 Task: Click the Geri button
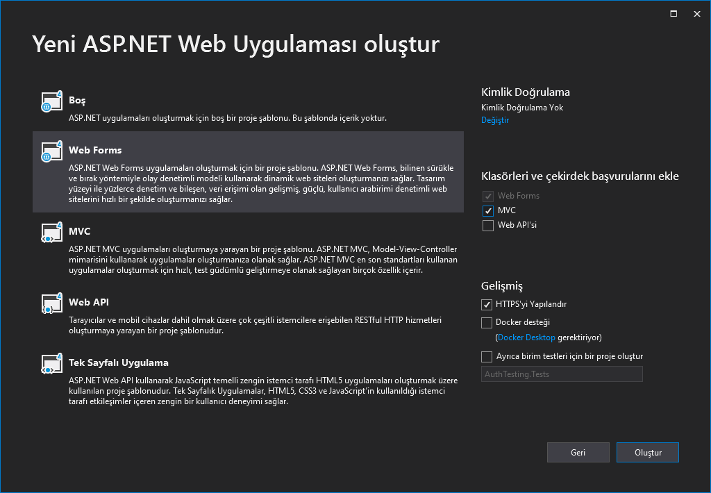coord(578,453)
